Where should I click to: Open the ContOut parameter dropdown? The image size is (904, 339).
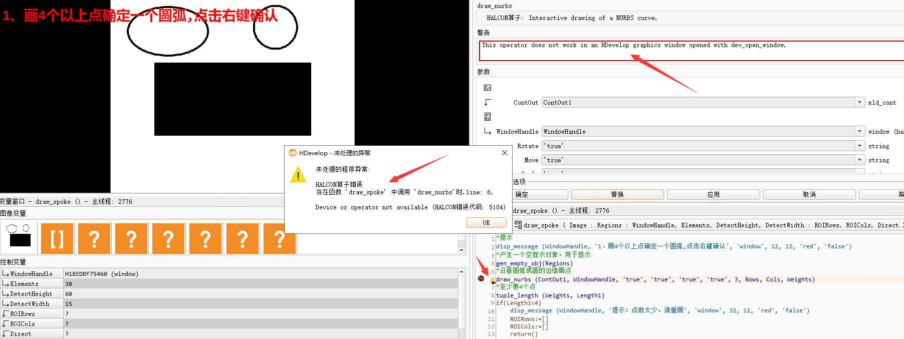[860, 102]
